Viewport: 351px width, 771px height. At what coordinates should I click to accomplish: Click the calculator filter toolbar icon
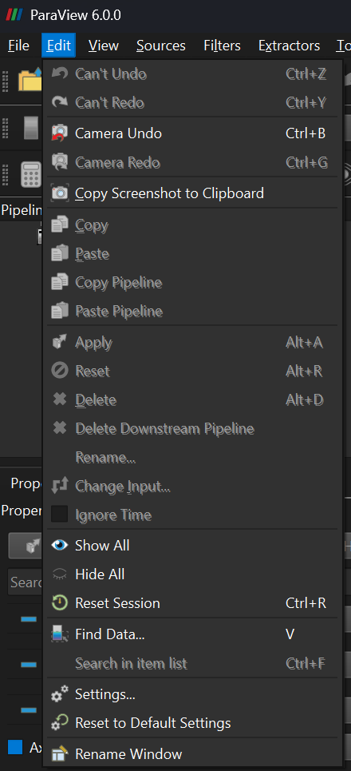coord(31,174)
